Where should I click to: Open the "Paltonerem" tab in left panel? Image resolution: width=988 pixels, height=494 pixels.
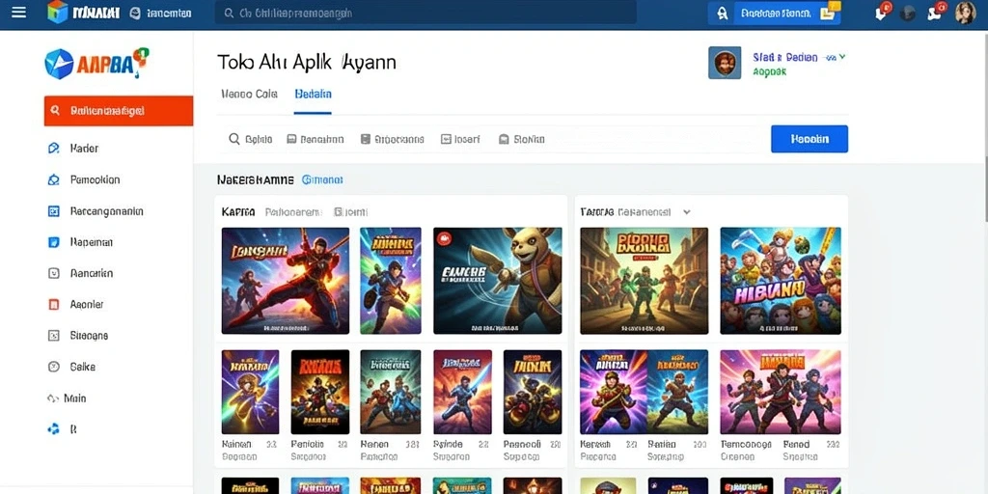click(x=293, y=212)
